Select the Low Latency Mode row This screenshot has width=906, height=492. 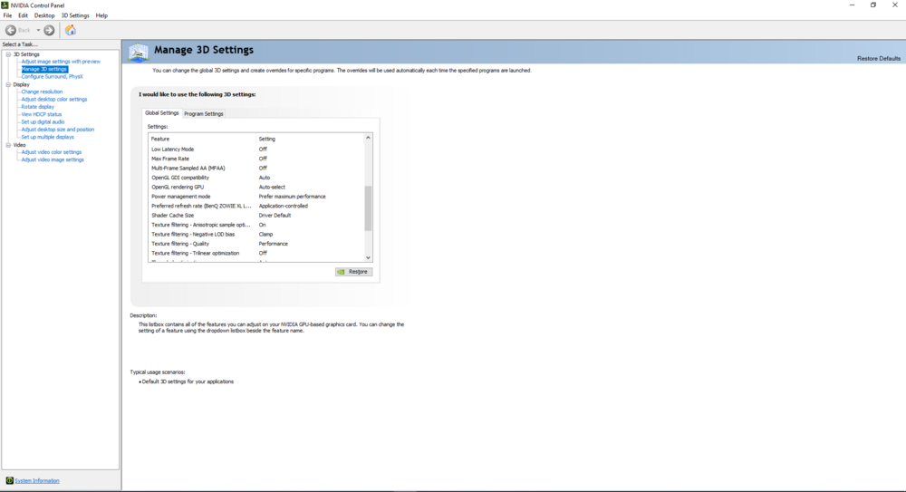(x=256, y=150)
